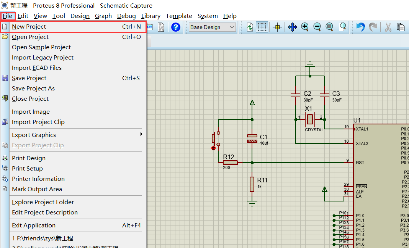Choose New Project from File menu
This screenshot has width=409, height=248.
[73, 27]
